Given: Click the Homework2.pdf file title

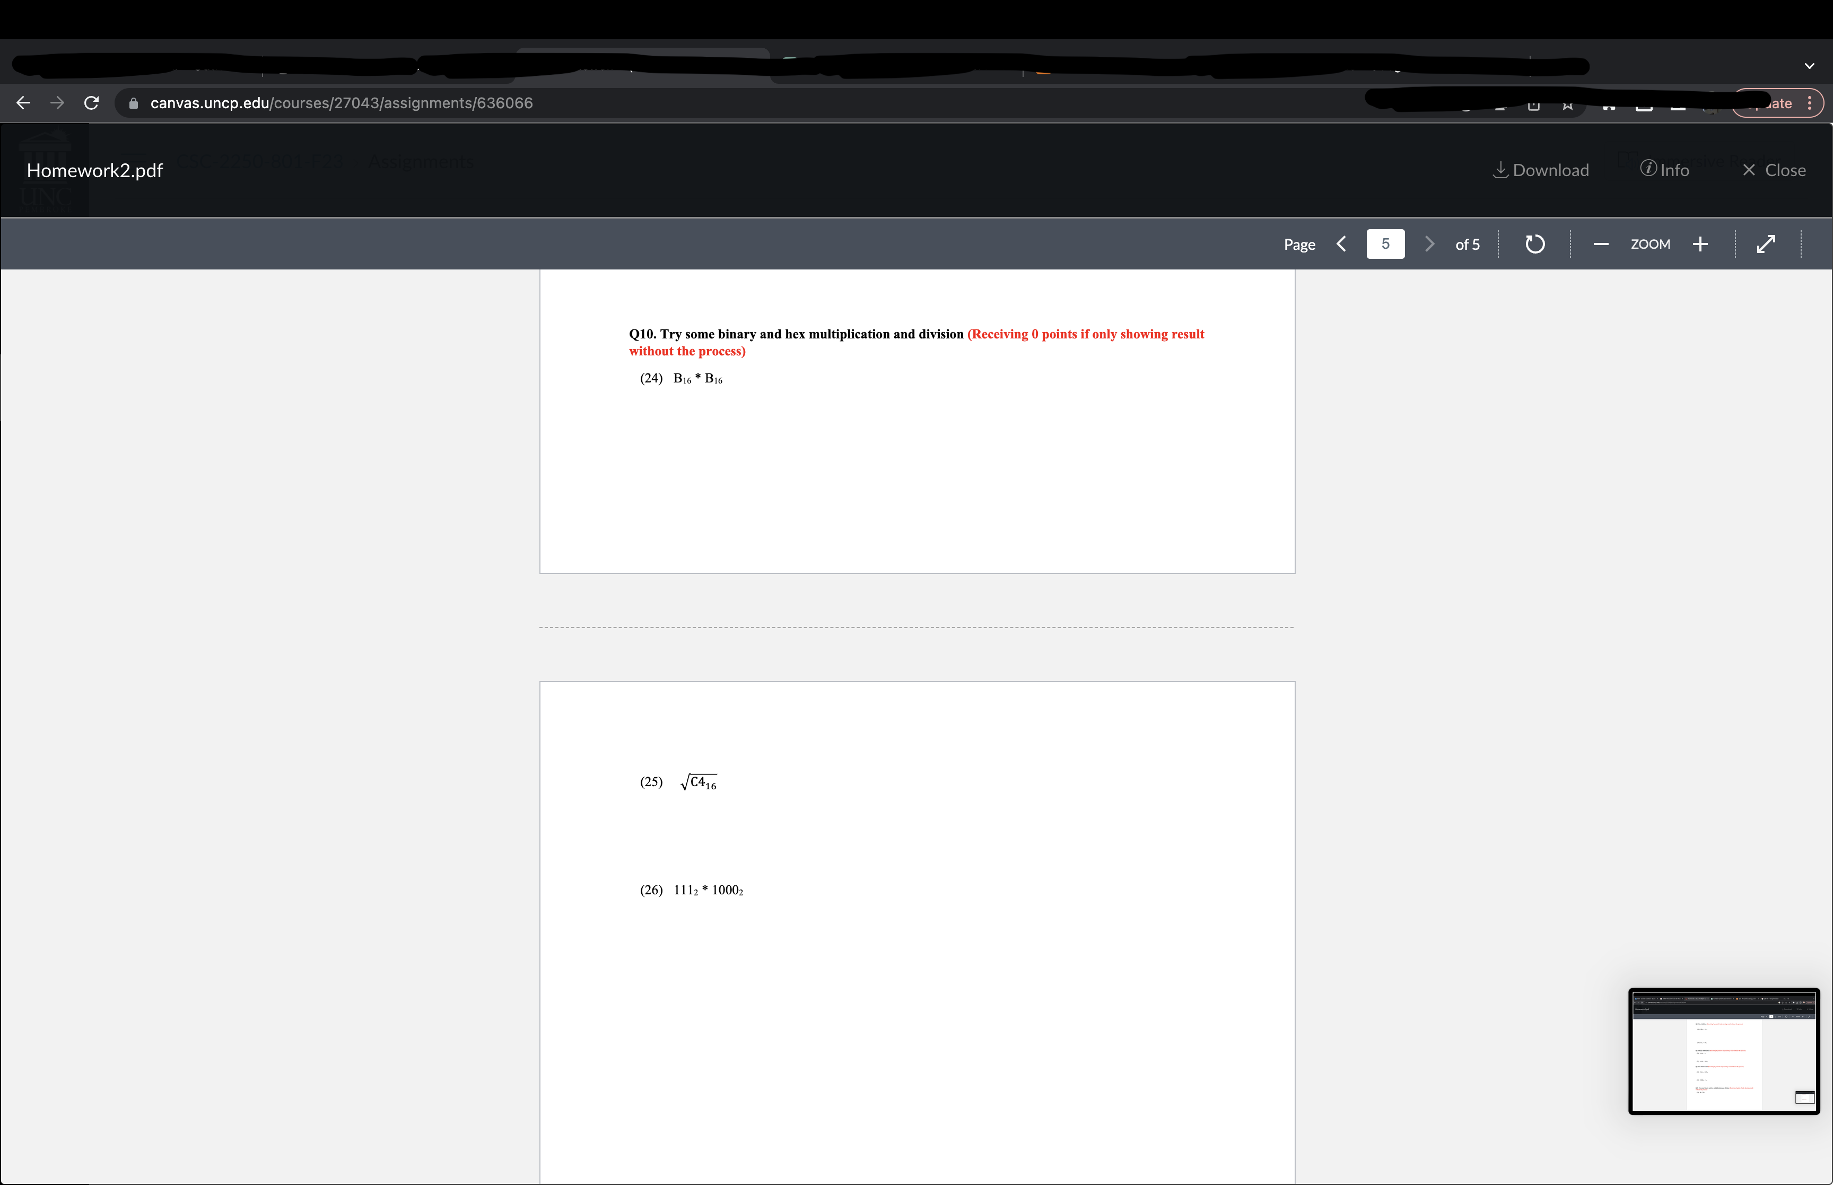Looking at the screenshot, I should point(94,171).
